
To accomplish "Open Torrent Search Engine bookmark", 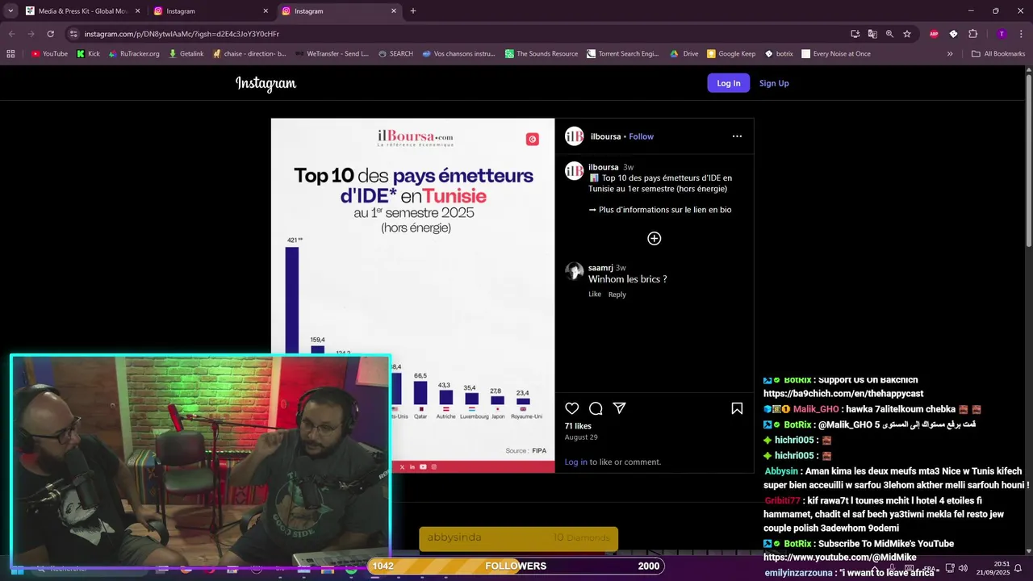I will tap(622, 54).
